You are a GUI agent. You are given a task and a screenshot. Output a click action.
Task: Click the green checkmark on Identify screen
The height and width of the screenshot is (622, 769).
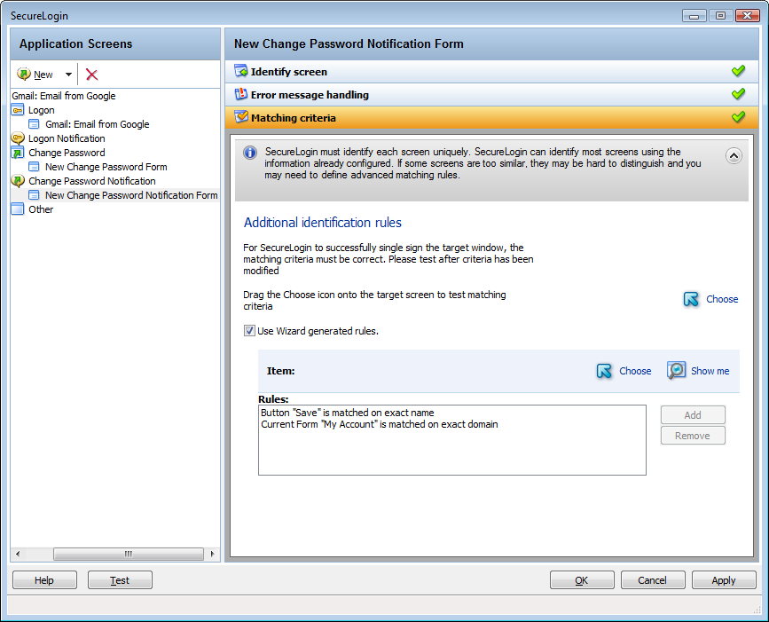click(738, 71)
